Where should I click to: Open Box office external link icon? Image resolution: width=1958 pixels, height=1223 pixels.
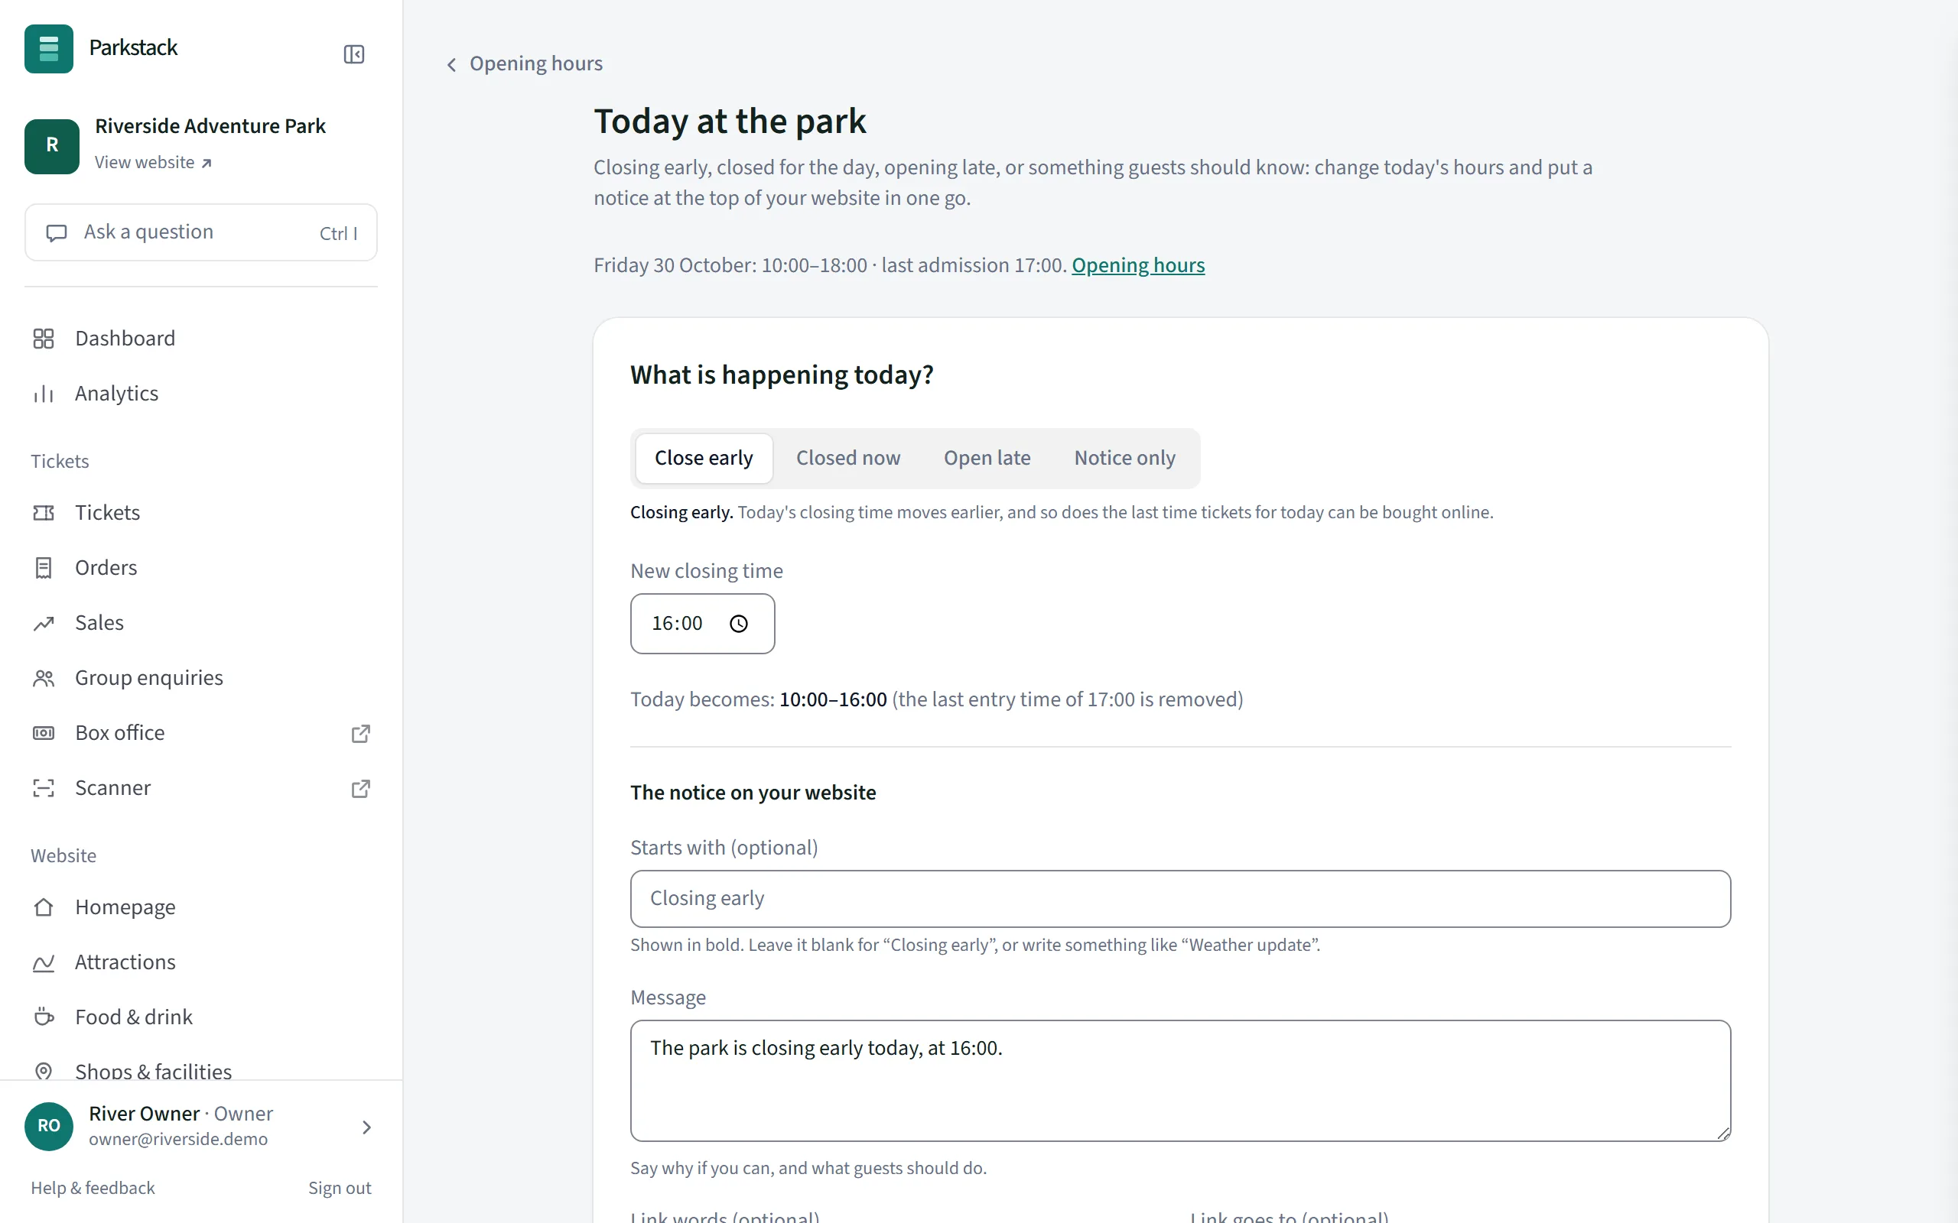click(361, 733)
